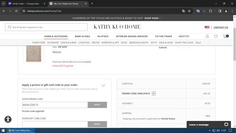Open the network icon in system tray
Viewport: 236px width, 133px height.
(214, 130)
